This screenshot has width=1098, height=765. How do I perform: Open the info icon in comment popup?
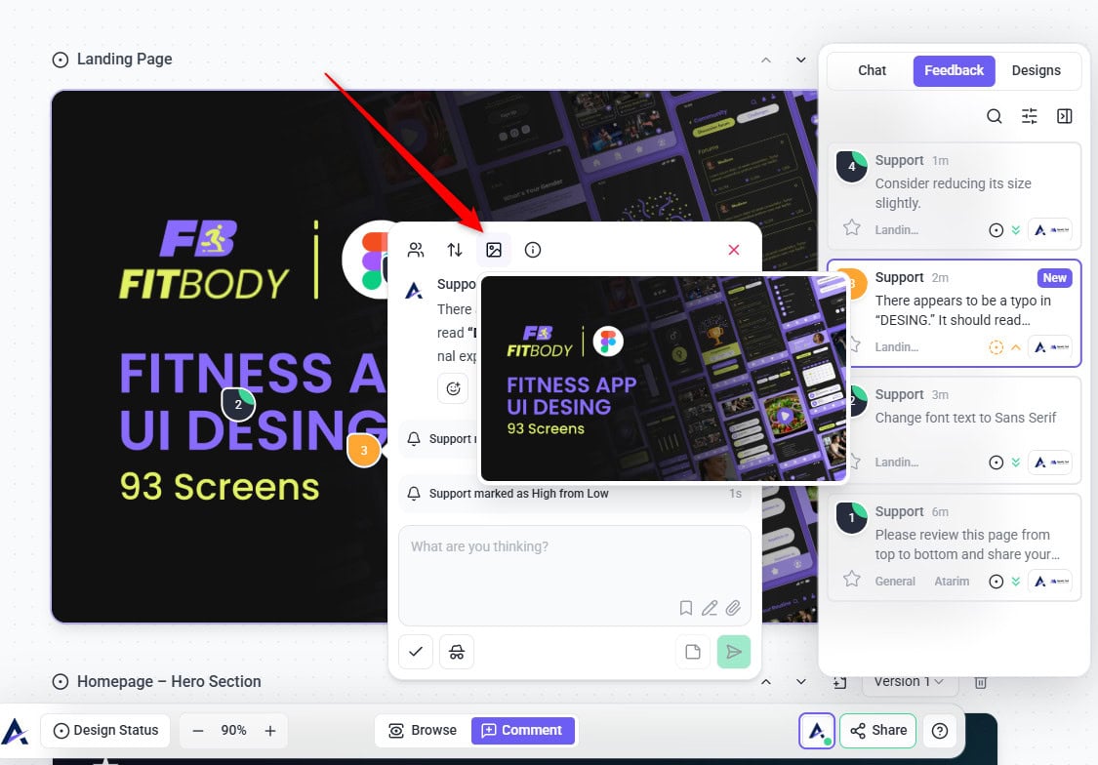[x=533, y=250]
